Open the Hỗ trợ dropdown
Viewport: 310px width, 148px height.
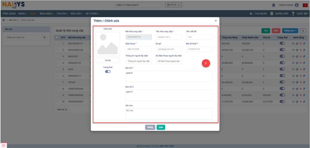174,5
